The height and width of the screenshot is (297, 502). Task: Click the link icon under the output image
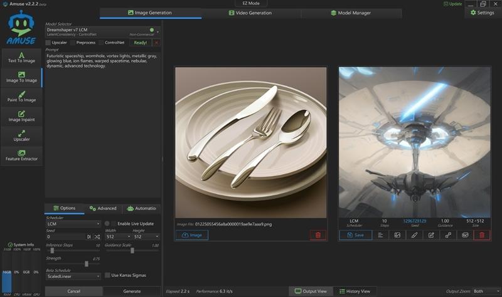coord(448,235)
